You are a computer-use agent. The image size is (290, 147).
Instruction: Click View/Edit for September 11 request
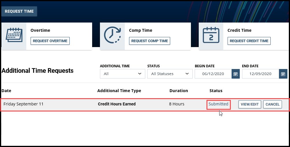pyautogui.click(x=250, y=104)
